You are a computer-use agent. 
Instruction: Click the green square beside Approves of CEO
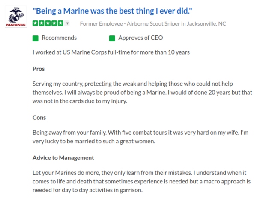pos(112,38)
